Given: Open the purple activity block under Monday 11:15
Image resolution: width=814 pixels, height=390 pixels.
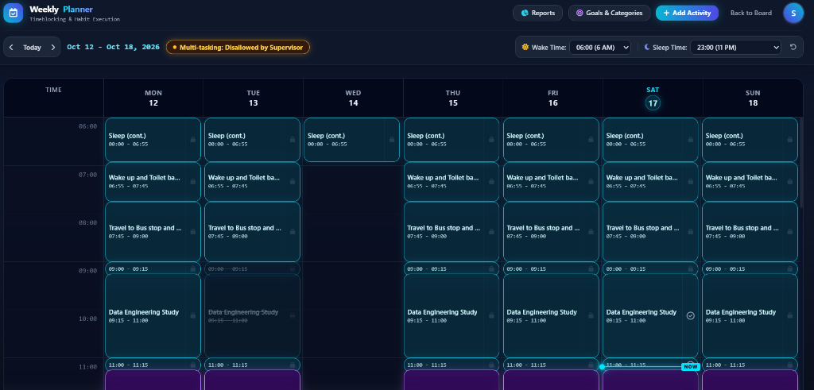Looking at the screenshot, I should (153, 380).
